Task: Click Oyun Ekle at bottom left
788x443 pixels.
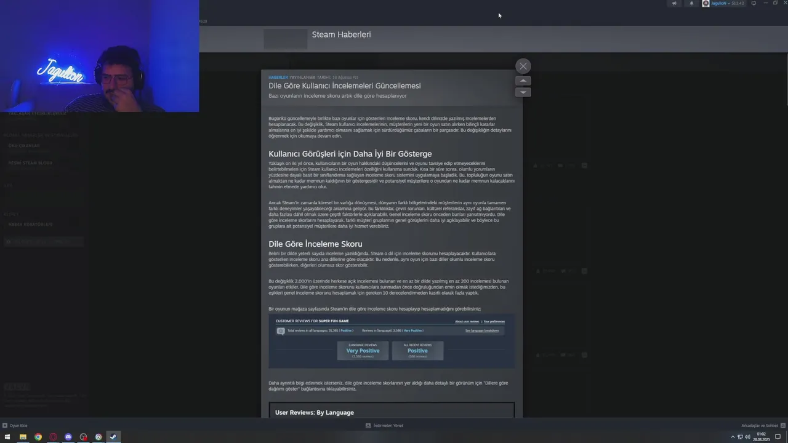Action: coord(15,426)
